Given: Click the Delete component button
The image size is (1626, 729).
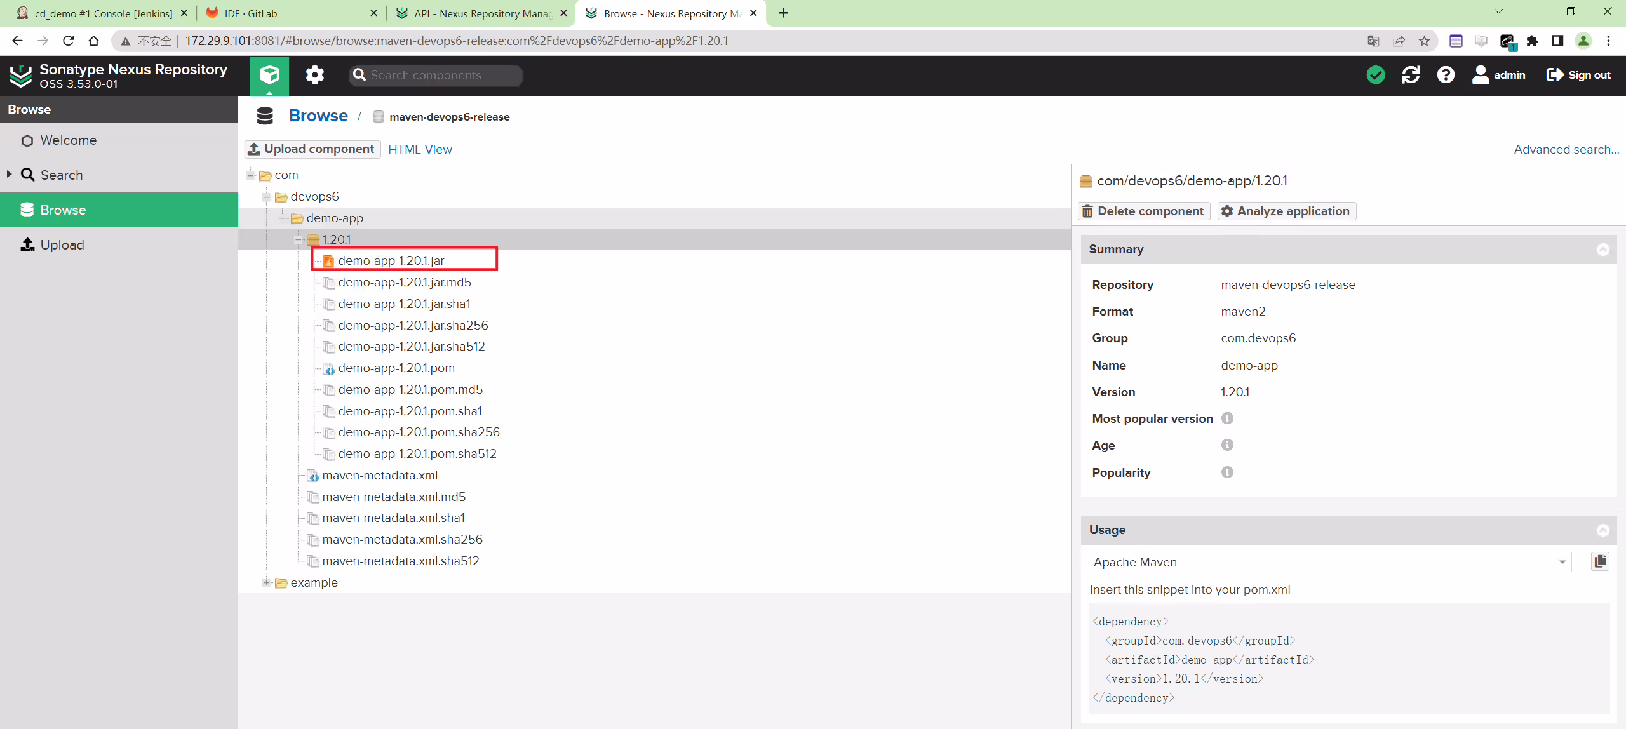Looking at the screenshot, I should tap(1144, 211).
